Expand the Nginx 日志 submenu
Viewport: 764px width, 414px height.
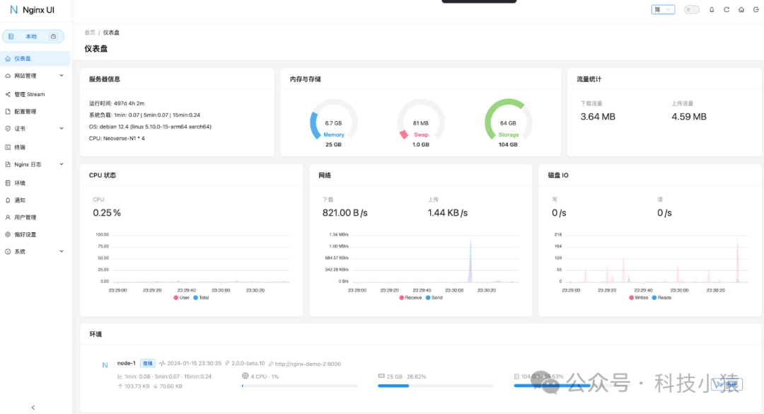[35, 164]
